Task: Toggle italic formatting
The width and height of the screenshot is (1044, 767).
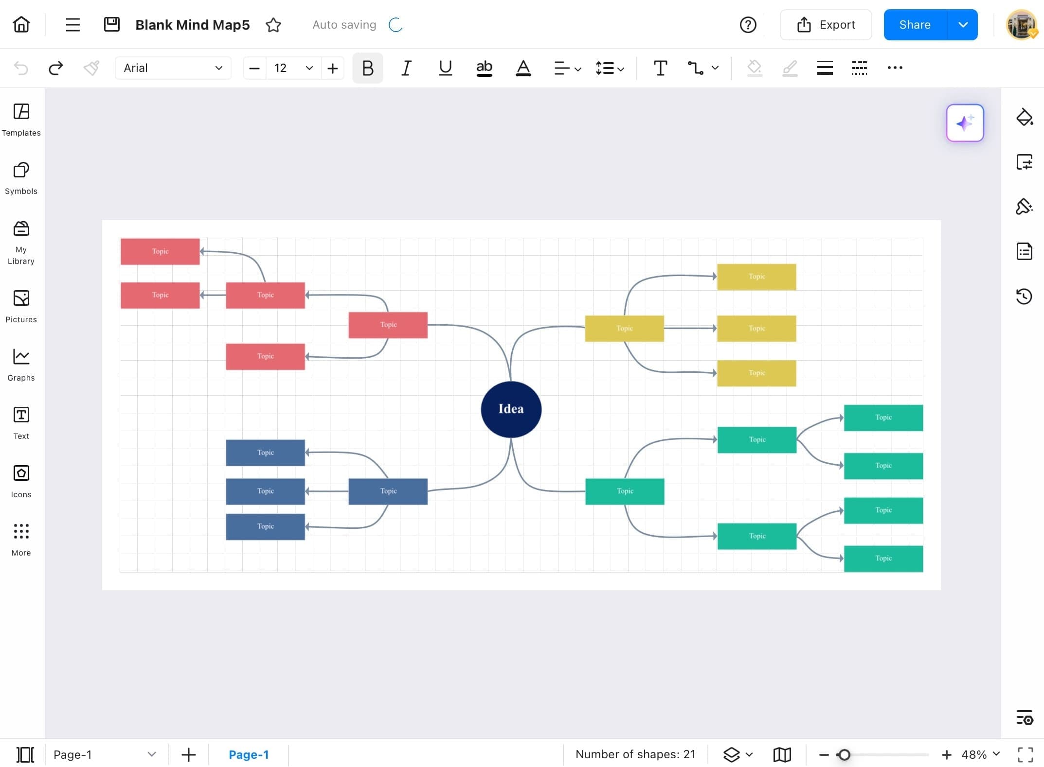Action: tap(406, 68)
